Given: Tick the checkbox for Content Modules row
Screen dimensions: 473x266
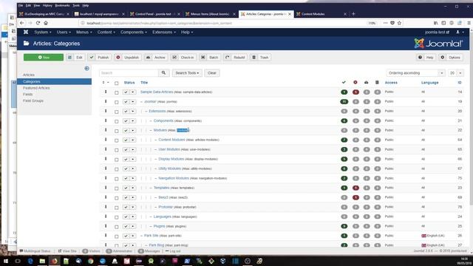Looking at the screenshot, I should [117, 140].
